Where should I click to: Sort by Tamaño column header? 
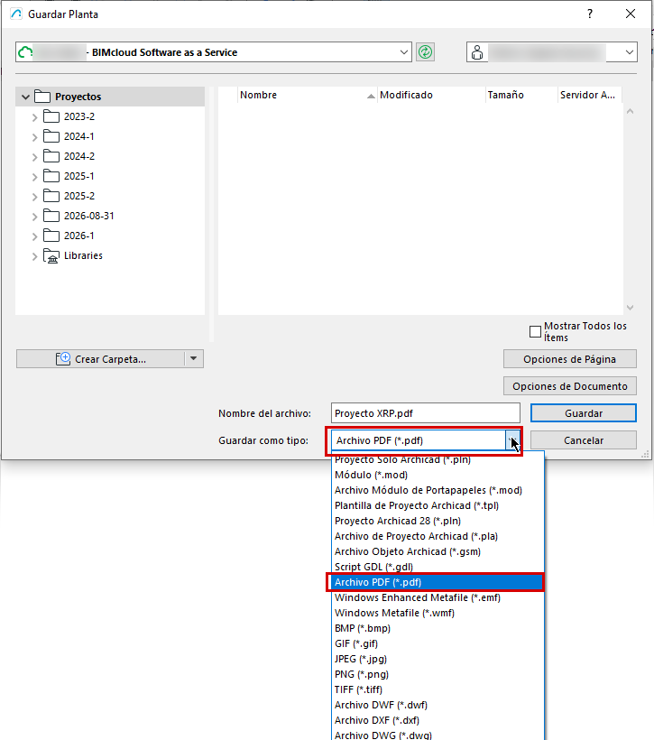coord(520,95)
